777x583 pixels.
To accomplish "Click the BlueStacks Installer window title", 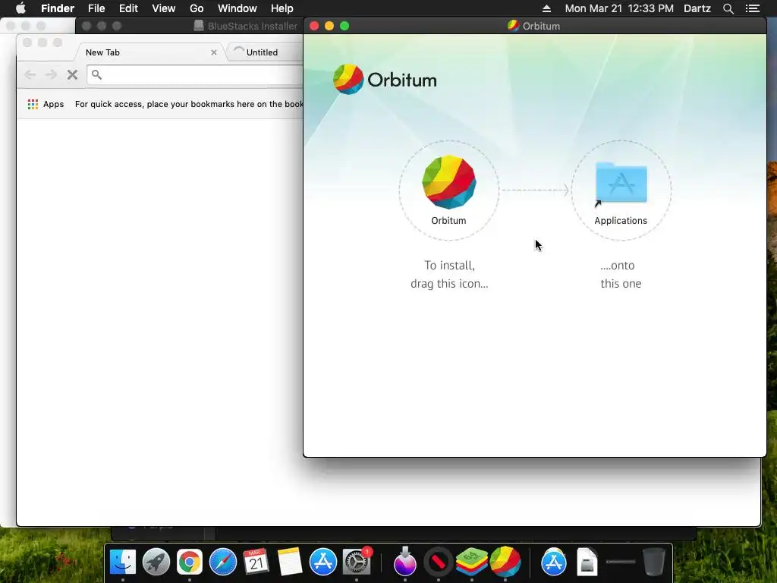I will tap(252, 26).
